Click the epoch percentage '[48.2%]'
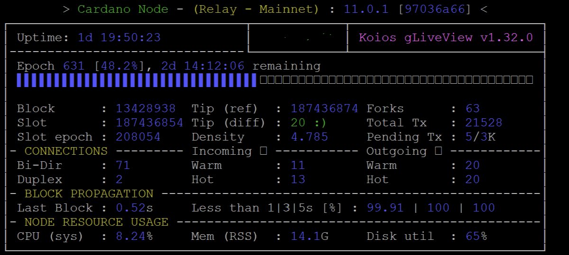The image size is (569, 255). pyautogui.click(x=119, y=66)
